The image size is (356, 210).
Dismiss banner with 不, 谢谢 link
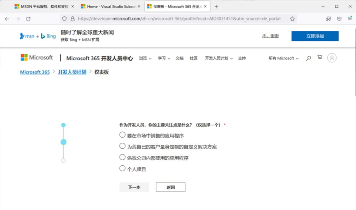[270, 36]
